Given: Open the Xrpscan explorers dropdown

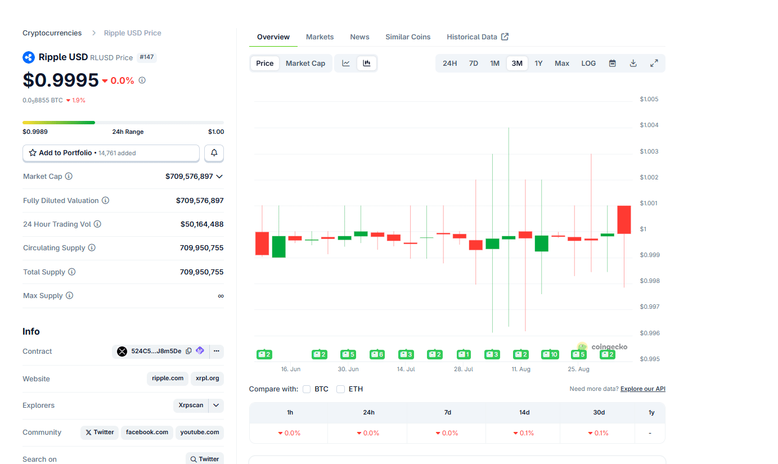Looking at the screenshot, I should [x=216, y=406].
